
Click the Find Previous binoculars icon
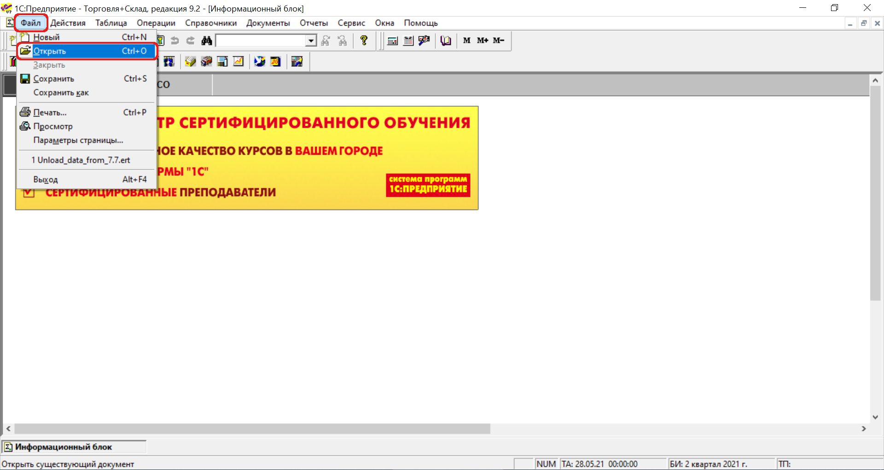click(342, 41)
